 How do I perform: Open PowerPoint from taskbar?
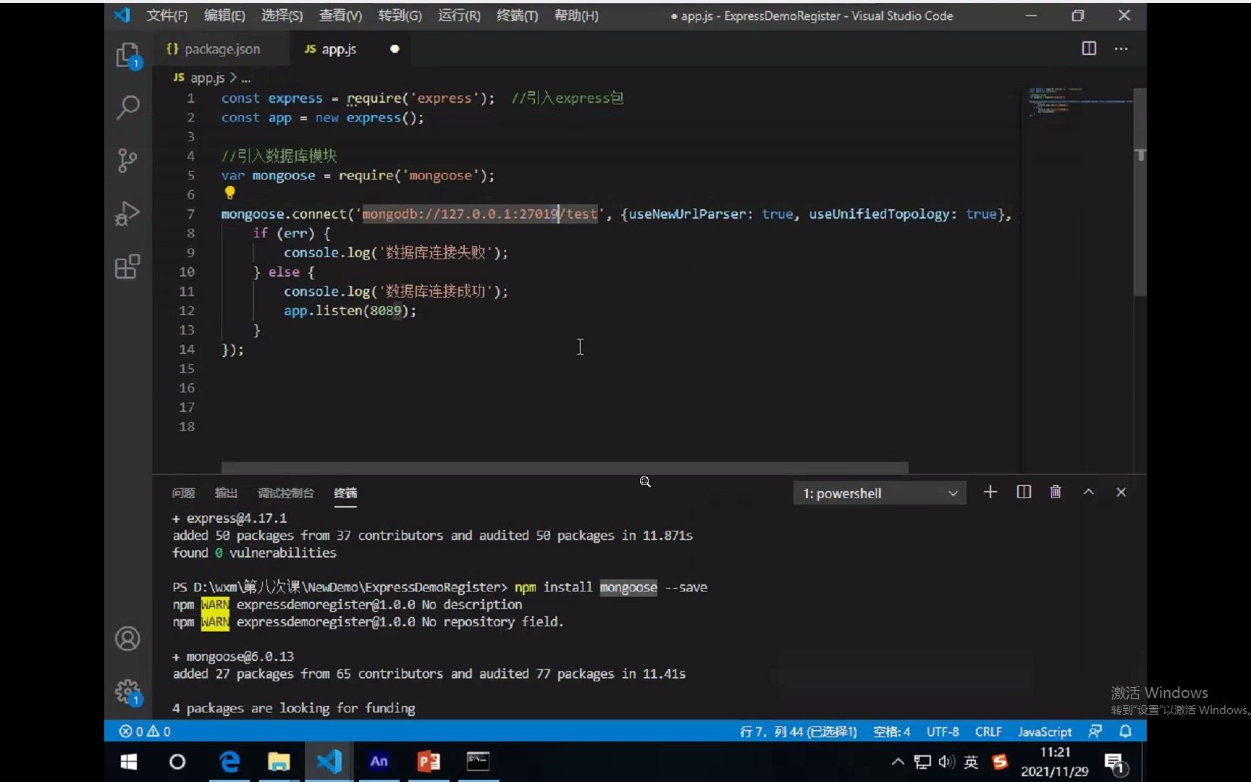pyautogui.click(x=429, y=762)
